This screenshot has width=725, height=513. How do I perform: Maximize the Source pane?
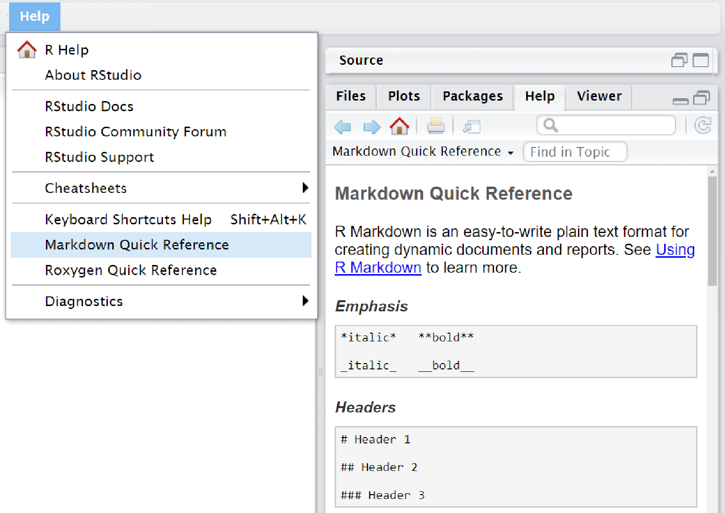[x=701, y=60]
